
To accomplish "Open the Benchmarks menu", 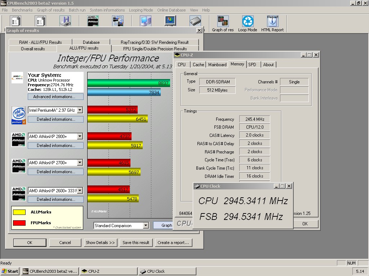I will (x=22, y=10).
